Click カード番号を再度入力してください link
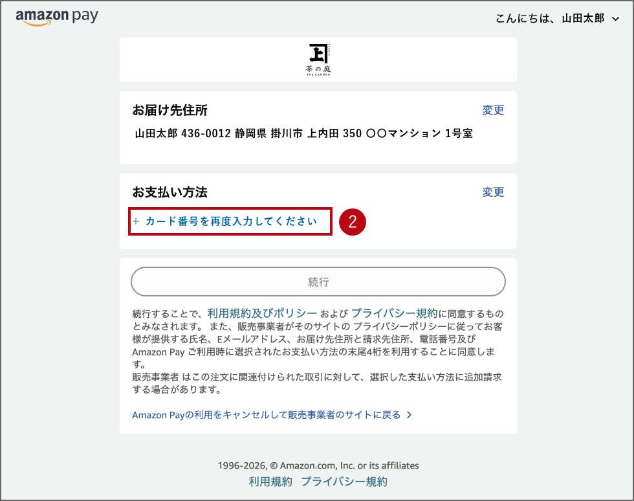The width and height of the screenshot is (634, 501). 231,221
